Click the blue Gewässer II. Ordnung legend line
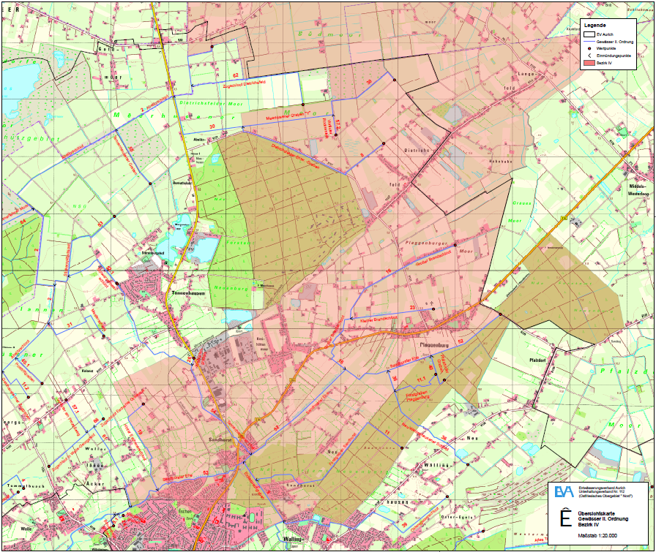 point(589,42)
